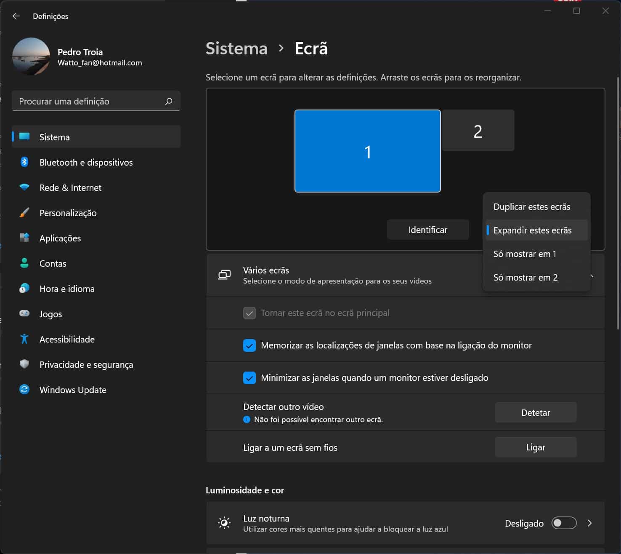Select the Personalização paintbrush icon
621x554 pixels.
24,213
